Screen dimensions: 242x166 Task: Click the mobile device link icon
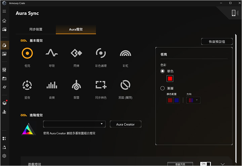(235, 13)
